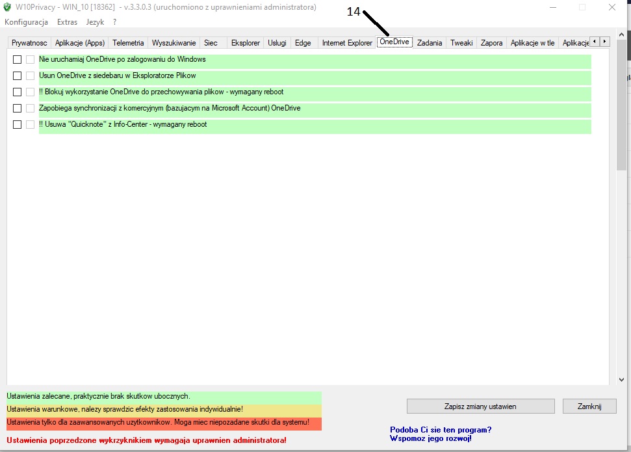
Task: Close the W10Privacy window
Action: click(612, 7)
